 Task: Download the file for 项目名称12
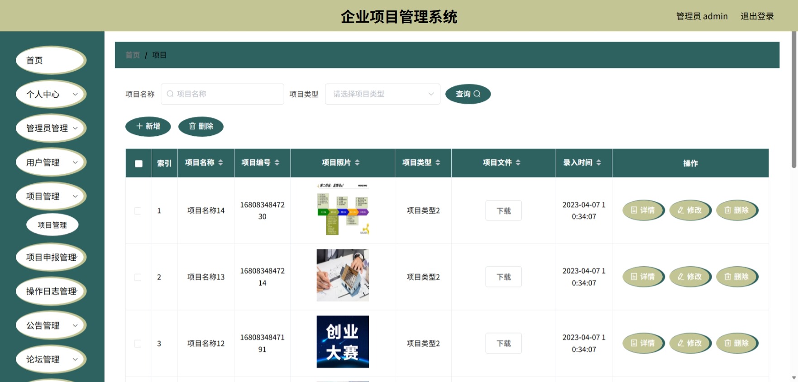coord(503,344)
